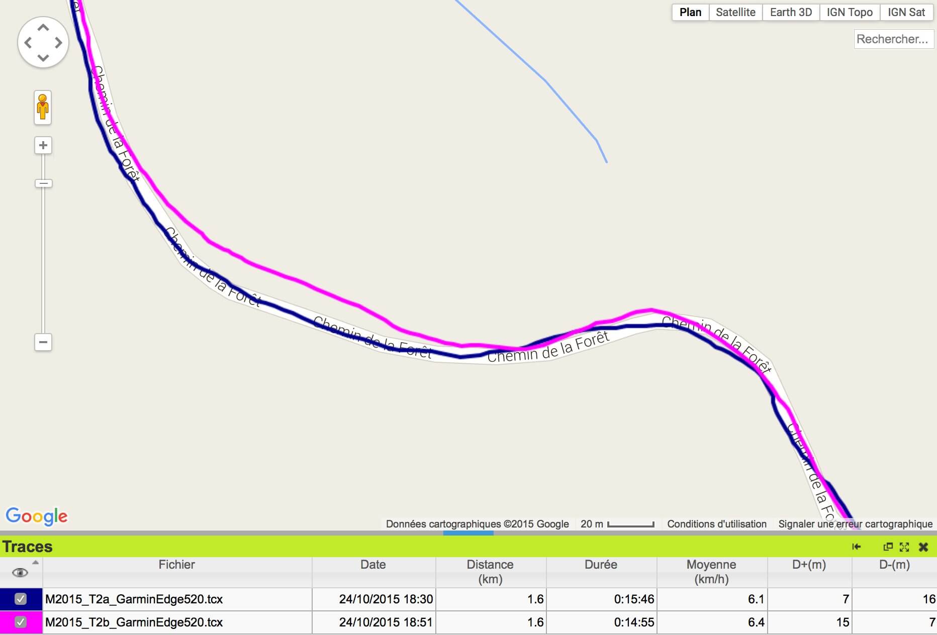This screenshot has height=635, width=937.
Task: Toggle visibility using the eye column icon
Action: 20,573
